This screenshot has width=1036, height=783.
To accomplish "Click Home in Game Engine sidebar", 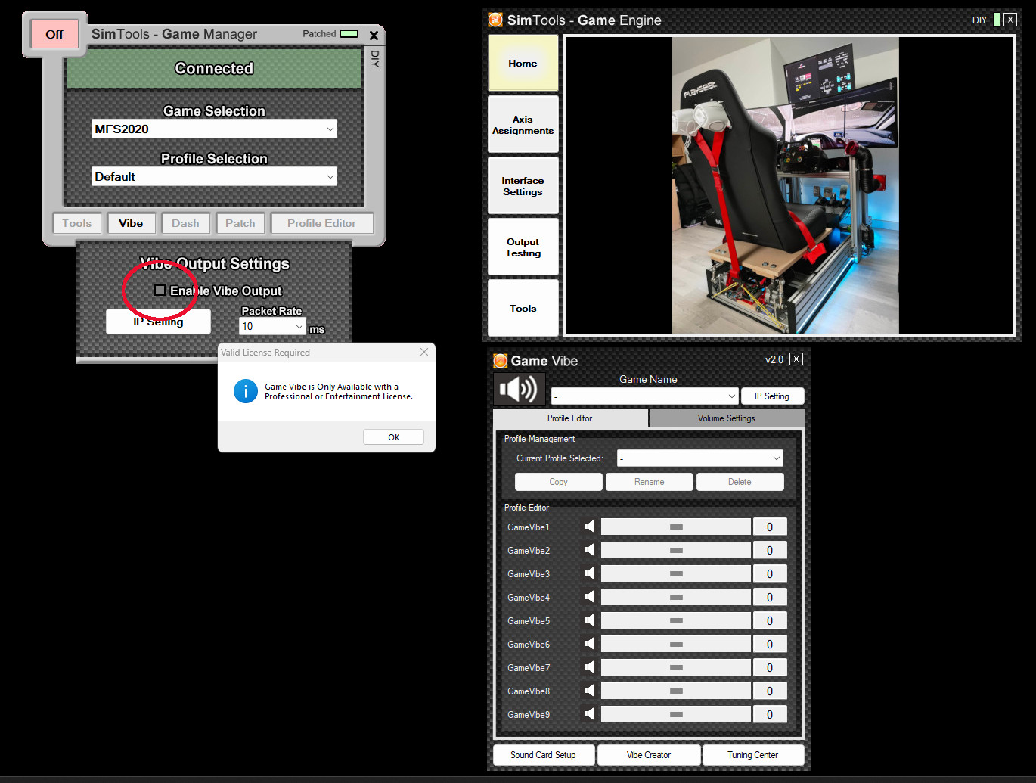I will tap(523, 64).
